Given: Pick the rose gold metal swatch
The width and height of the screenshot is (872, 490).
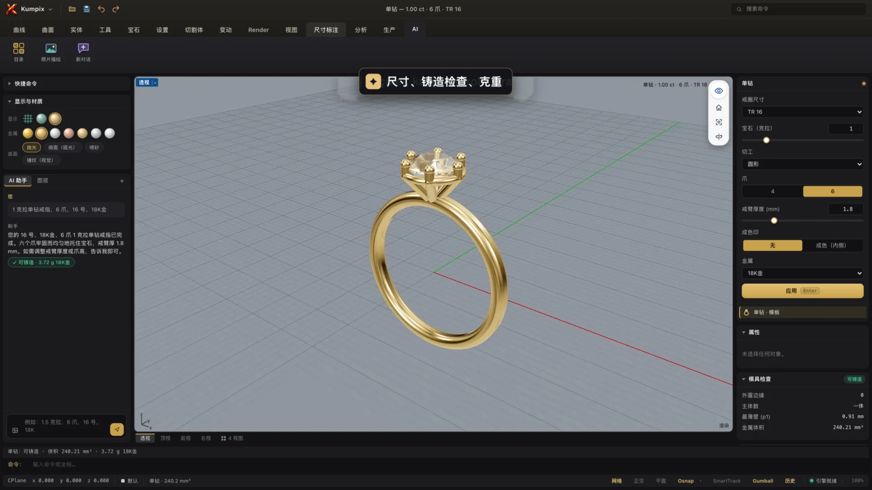Looking at the screenshot, I should point(69,133).
